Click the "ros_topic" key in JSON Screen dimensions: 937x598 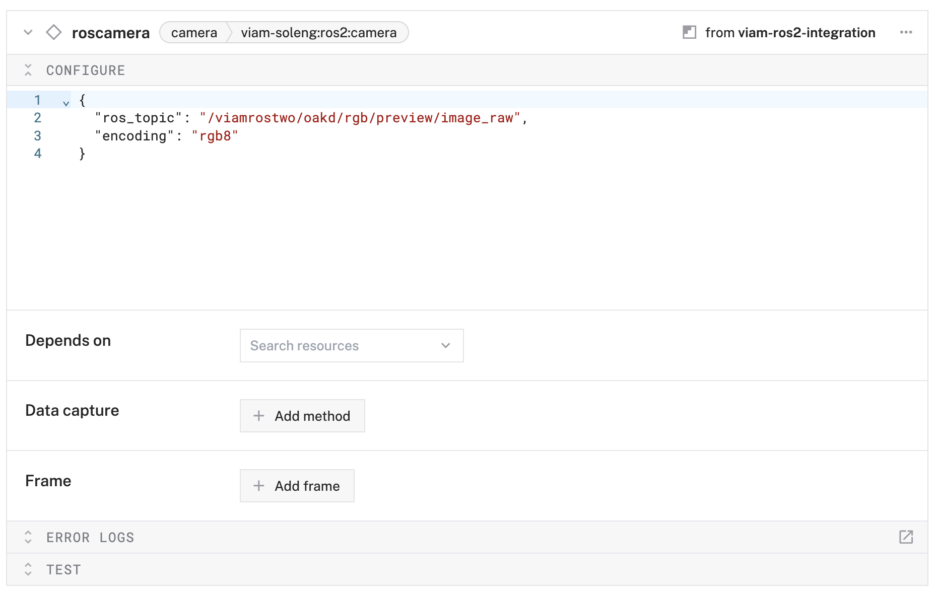[x=139, y=118]
